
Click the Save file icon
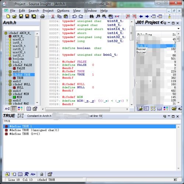(x=21, y=16)
